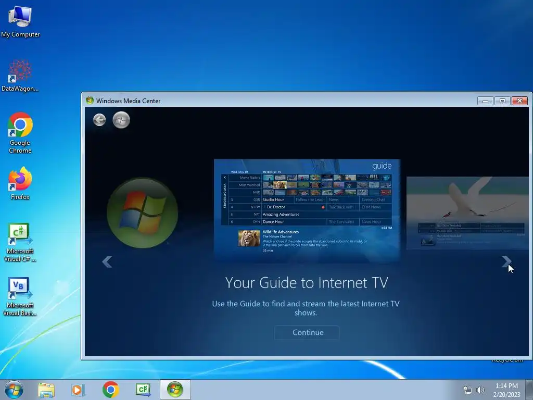Image resolution: width=533 pixels, height=400 pixels.
Task: Launch Windows Media Player from taskbar
Action: pyautogui.click(x=78, y=390)
